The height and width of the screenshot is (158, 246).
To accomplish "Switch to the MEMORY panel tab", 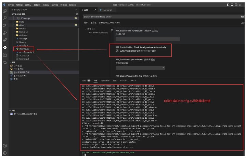I will (x=124, y=81).
